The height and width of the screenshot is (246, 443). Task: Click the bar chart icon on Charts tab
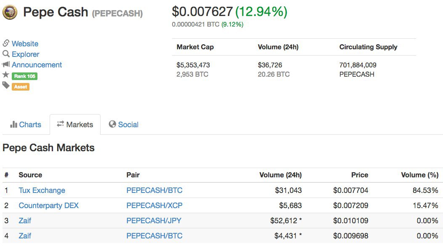click(x=13, y=124)
